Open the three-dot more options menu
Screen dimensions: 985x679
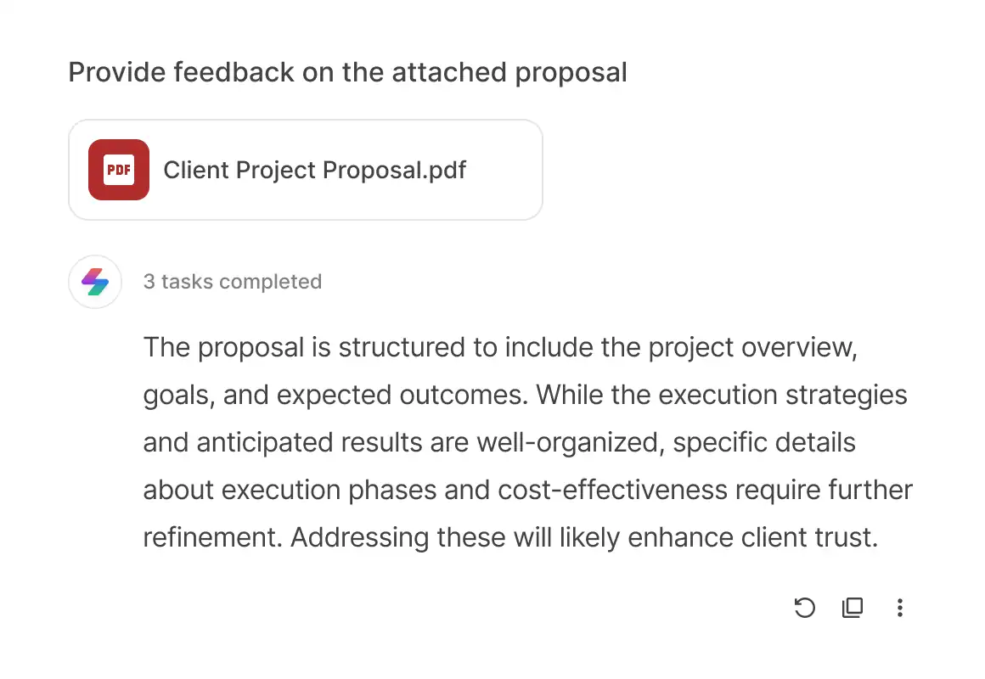[899, 608]
